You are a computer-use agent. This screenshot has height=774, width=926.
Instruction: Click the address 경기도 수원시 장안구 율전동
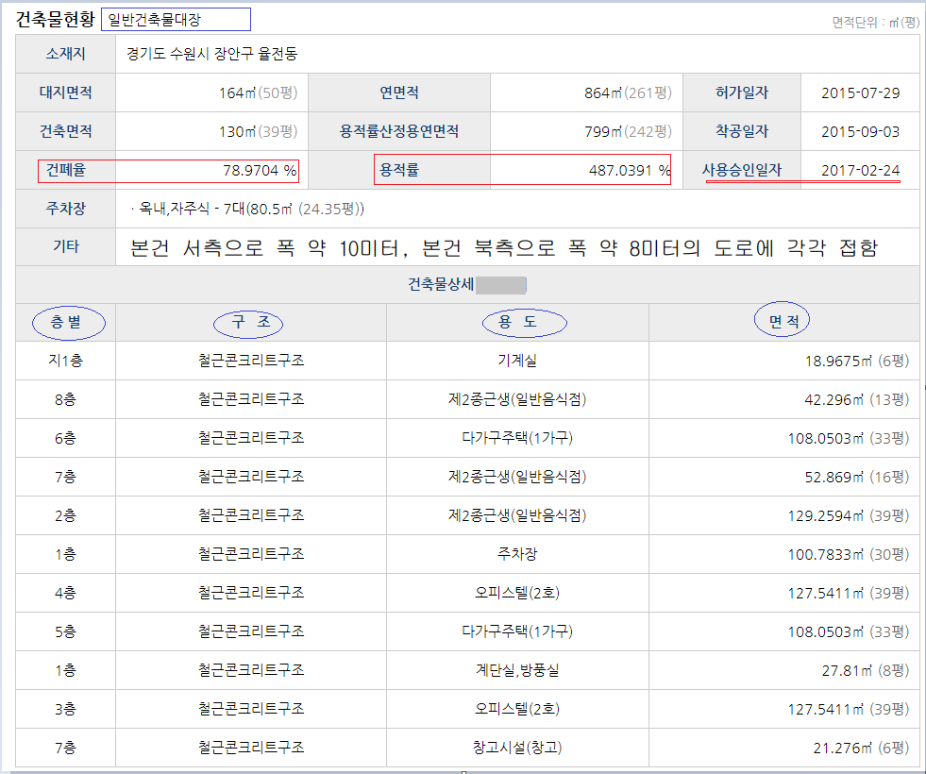tap(212, 54)
